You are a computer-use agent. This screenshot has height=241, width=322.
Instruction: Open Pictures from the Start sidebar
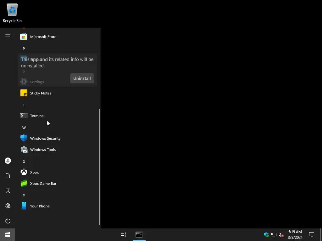(8, 191)
